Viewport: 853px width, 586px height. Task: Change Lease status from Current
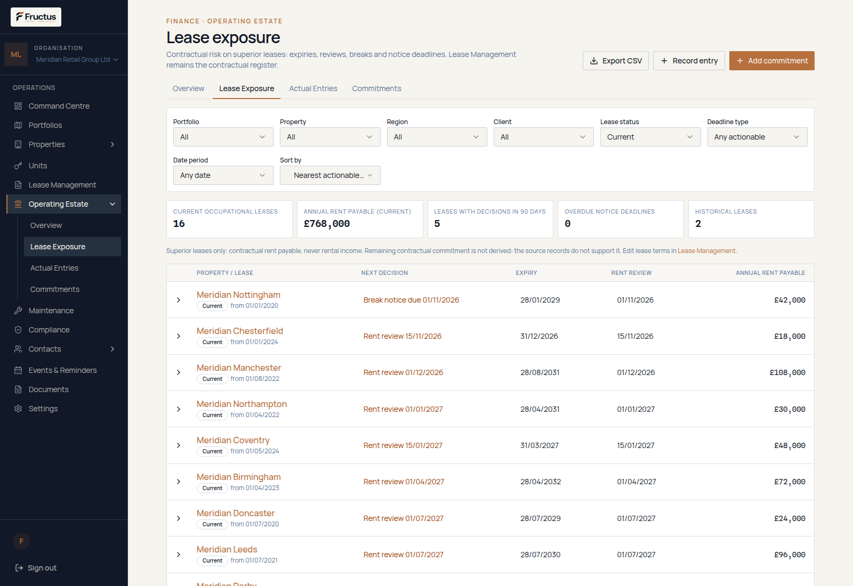click(650, 137)
